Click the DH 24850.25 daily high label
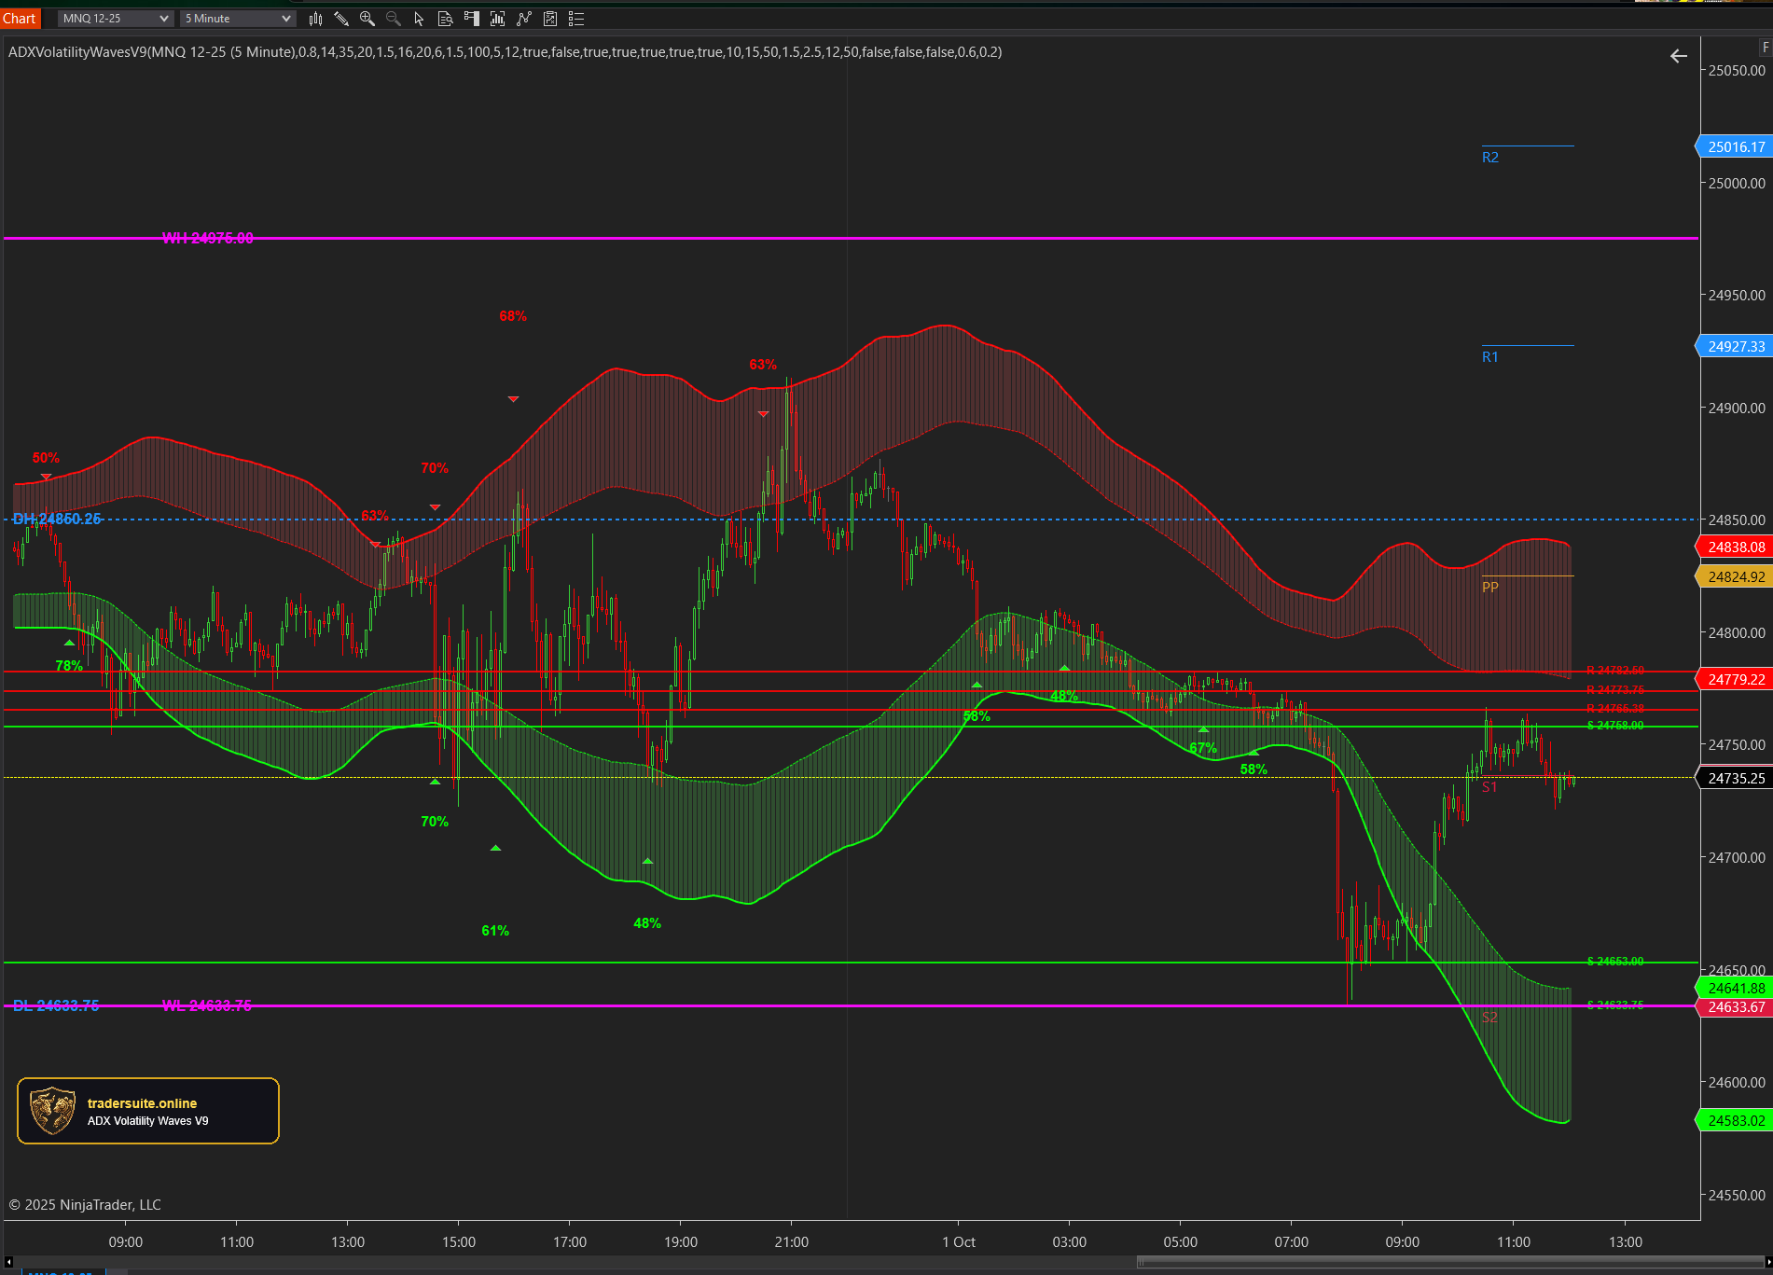The width and height of the screenshot is (1773, 1275). coord(57,519)
